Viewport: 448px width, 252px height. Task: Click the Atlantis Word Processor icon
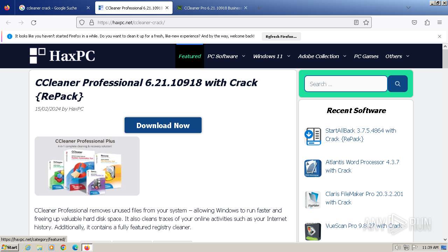coord(313,168)
